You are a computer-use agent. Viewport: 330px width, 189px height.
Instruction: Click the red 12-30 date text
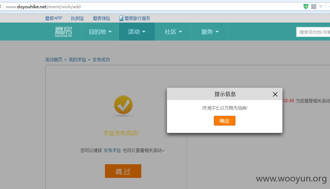pos(288,101)
